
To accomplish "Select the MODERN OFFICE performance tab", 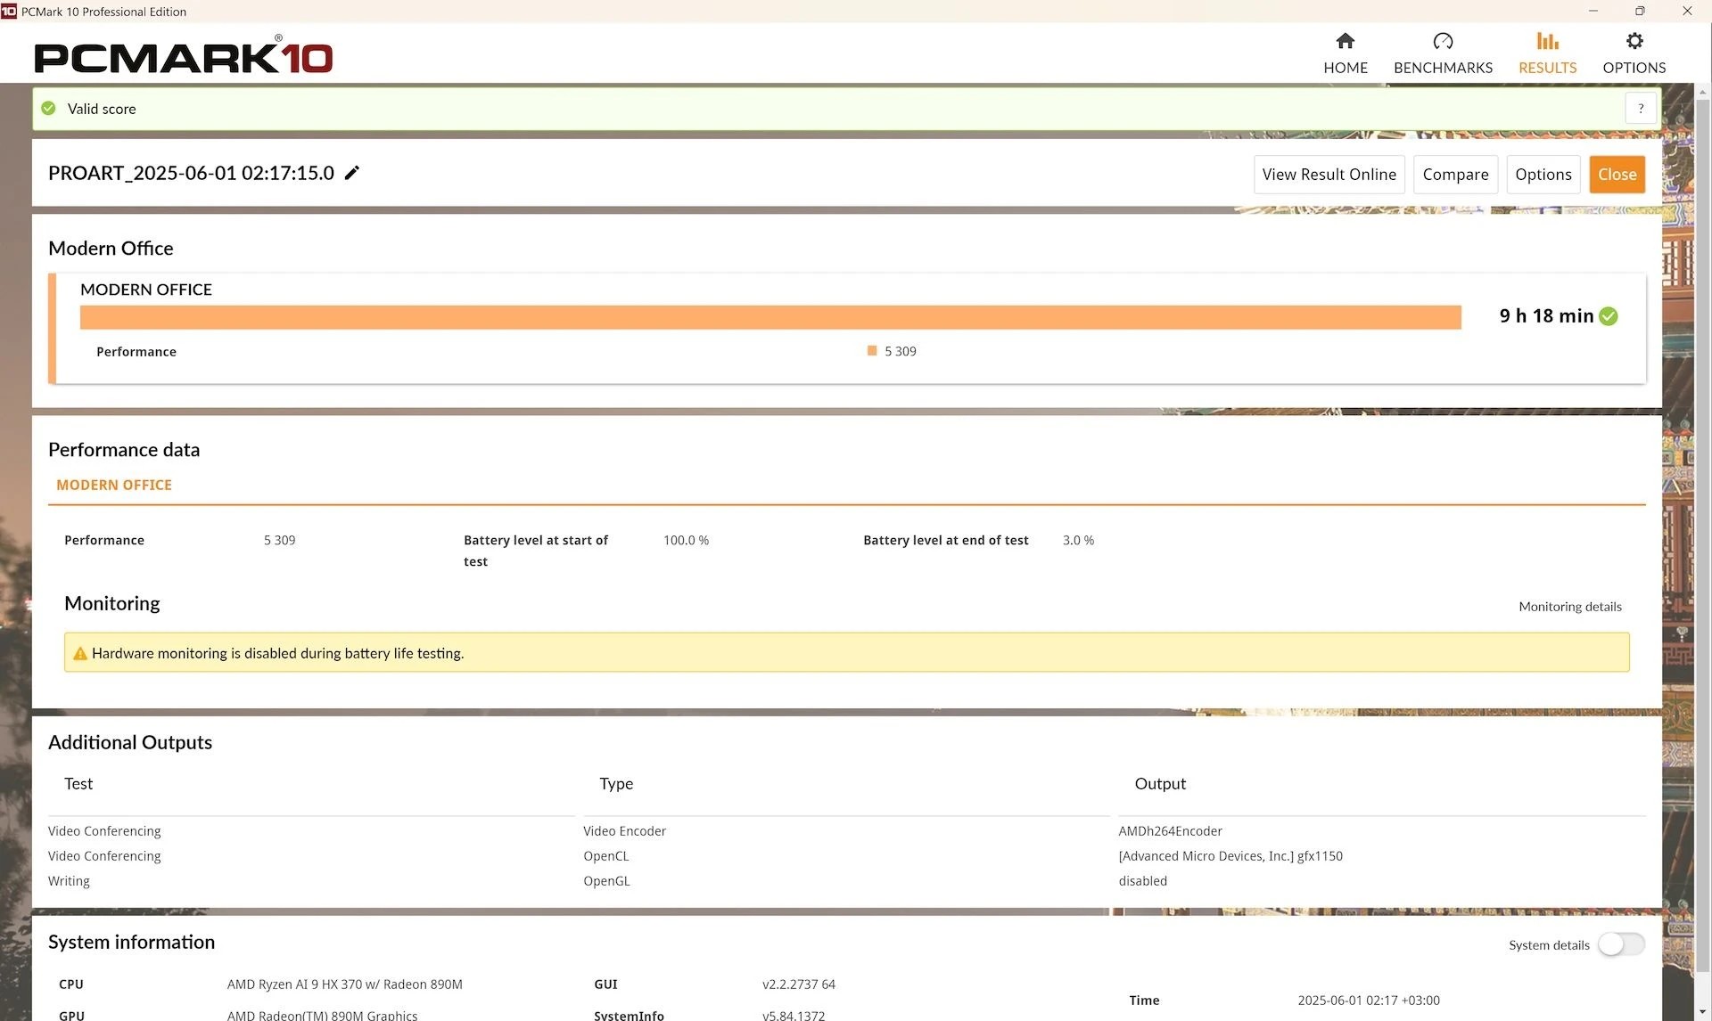I will point(114,486).
